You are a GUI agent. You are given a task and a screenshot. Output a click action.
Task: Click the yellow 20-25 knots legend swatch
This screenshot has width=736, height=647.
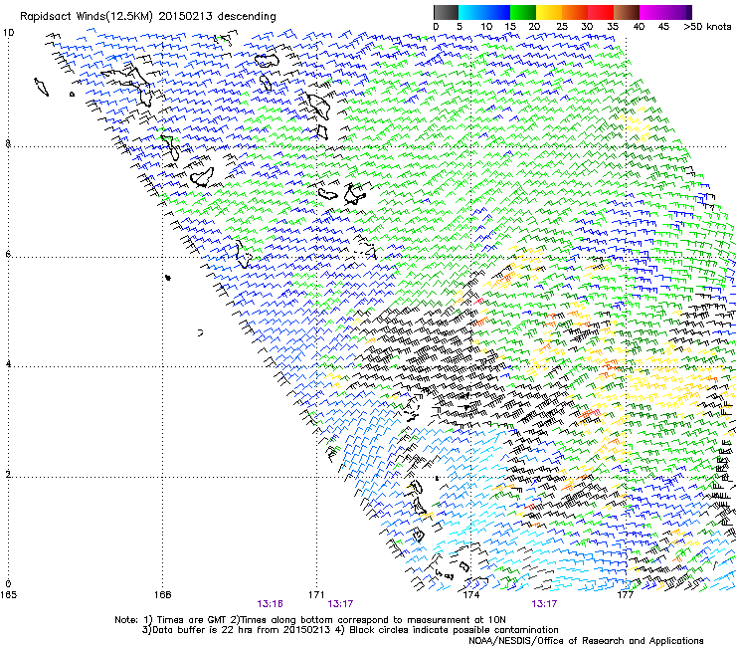pos(549,12)
